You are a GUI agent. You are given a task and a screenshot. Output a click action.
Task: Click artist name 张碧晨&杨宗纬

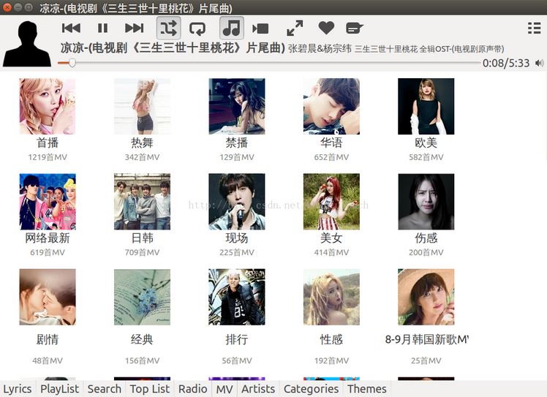click(320, 48)
